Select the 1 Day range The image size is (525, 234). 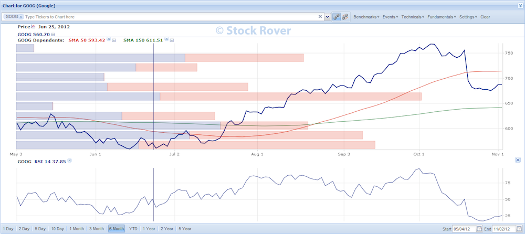tap(8, 229)
